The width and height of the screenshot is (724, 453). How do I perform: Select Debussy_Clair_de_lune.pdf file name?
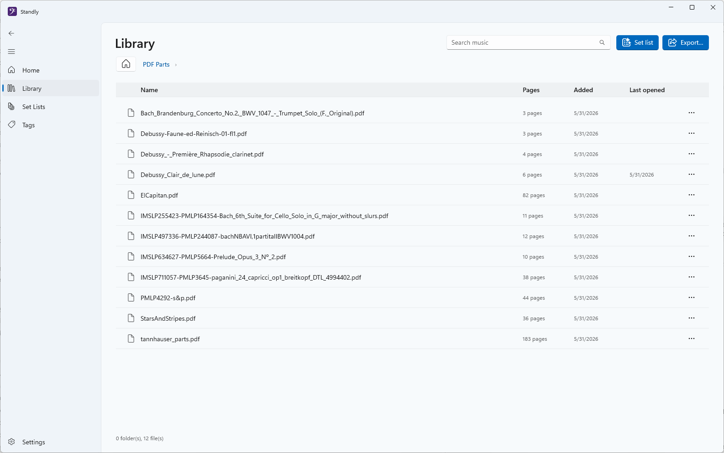[178, 175]
